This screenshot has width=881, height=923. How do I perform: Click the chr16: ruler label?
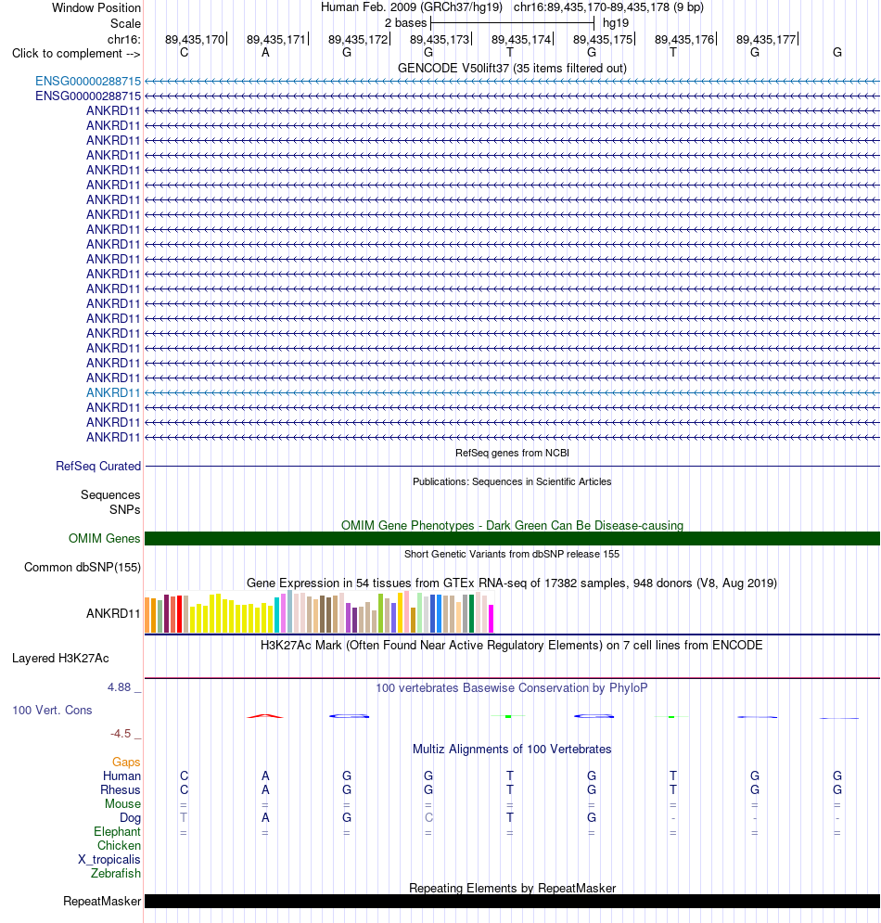pyautogui.click(x=123, y=40)
